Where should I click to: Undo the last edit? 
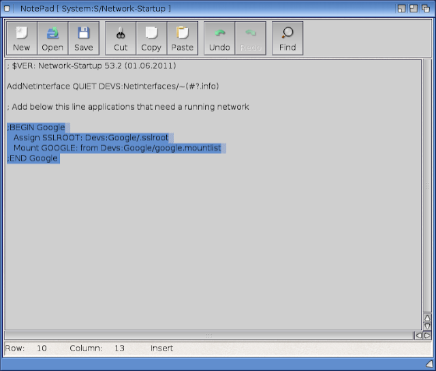click(x=219, y=38)
